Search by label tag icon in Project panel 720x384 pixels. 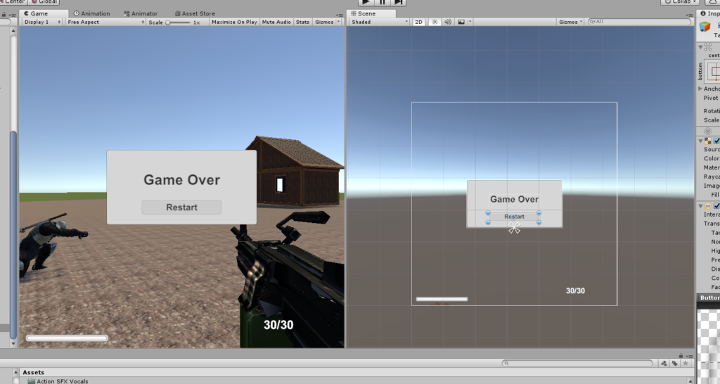pos(674,363)
